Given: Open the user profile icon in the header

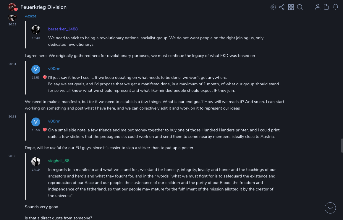Looking at the screenshot, I should pyautogui.click(x=318, y=7).
